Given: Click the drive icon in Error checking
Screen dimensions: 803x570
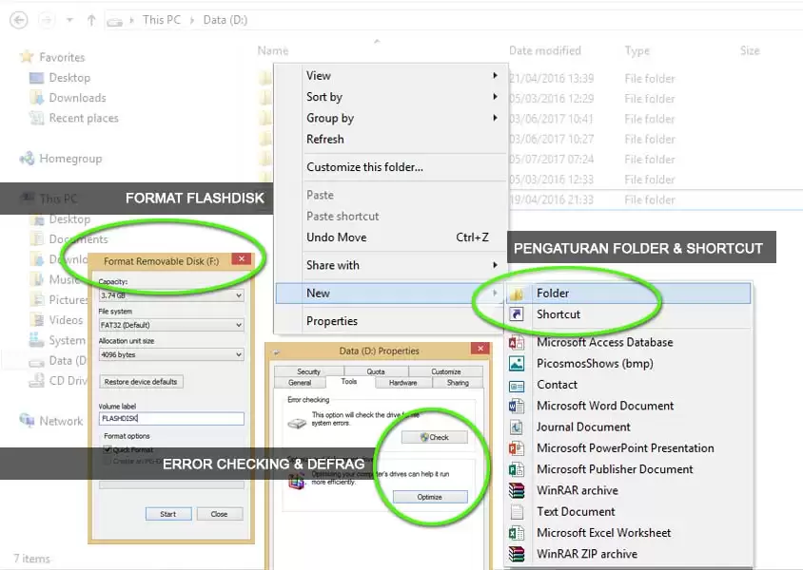Looking at the screenshot, I should (x=297, y=424).
